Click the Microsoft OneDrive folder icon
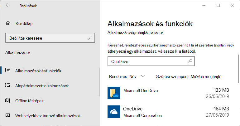This screenshot has height=126, width=240. (x=114, y=93)
